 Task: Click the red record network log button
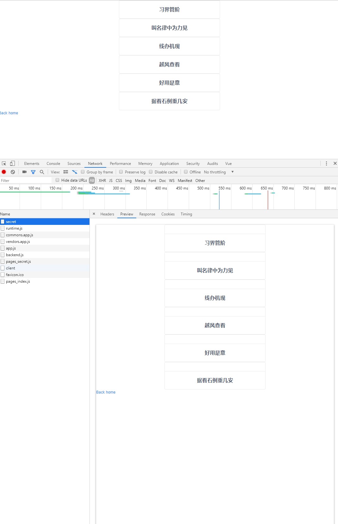click(x=4, y=172)
